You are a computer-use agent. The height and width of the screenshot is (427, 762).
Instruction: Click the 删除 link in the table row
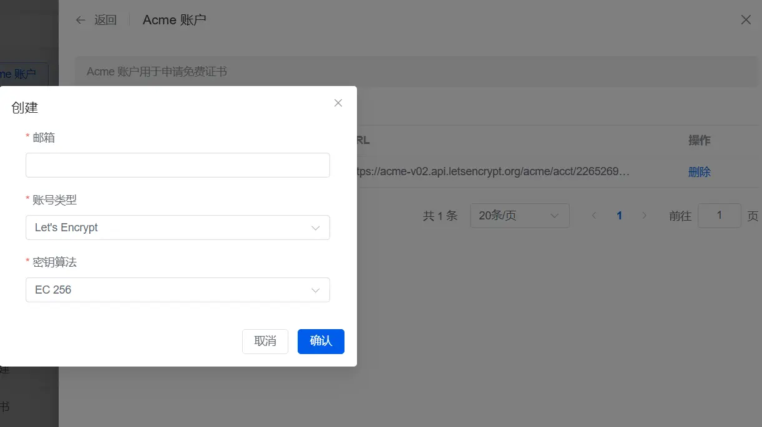point(699,172)
